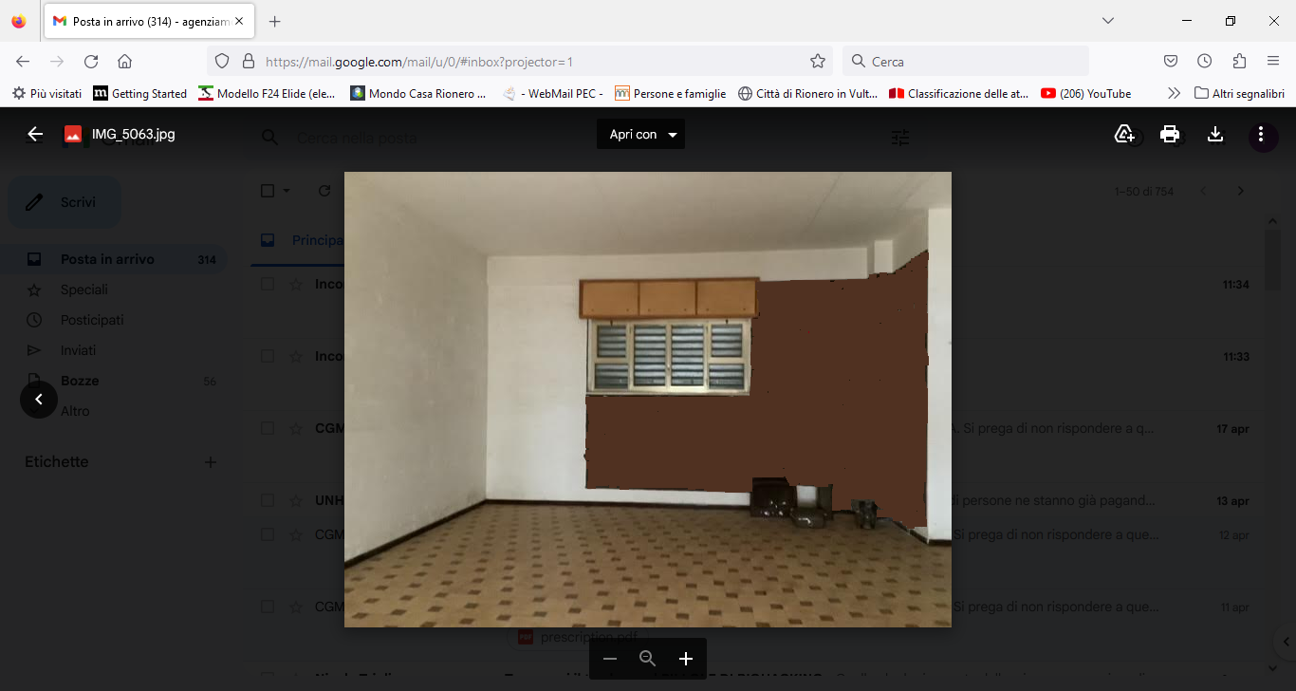Zoom out of the image preview
Viewport: 1296px width, 691px height.
[610, 659]
